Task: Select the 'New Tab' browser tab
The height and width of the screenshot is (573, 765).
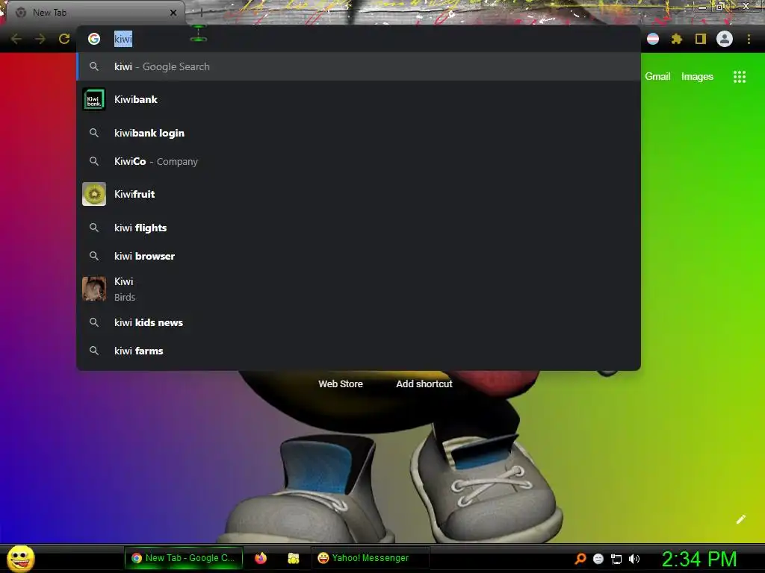Action: (x=96, y=13)
